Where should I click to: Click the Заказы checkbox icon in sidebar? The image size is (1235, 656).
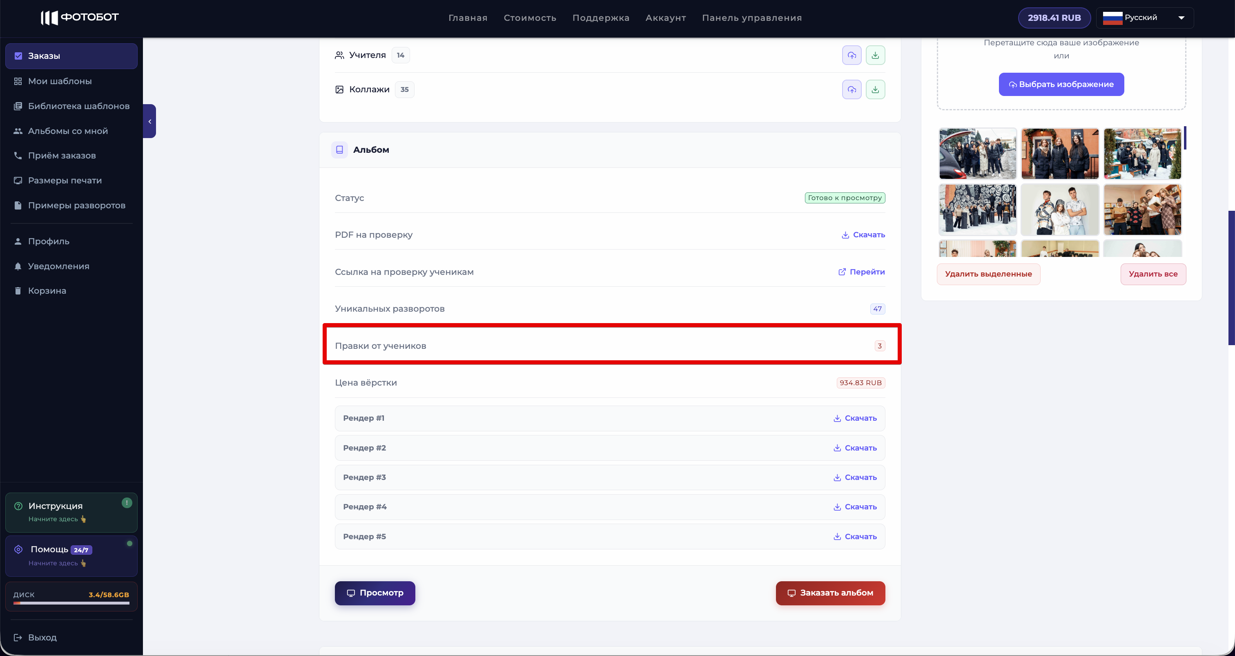pyautogui.click(x=18, y=56)
